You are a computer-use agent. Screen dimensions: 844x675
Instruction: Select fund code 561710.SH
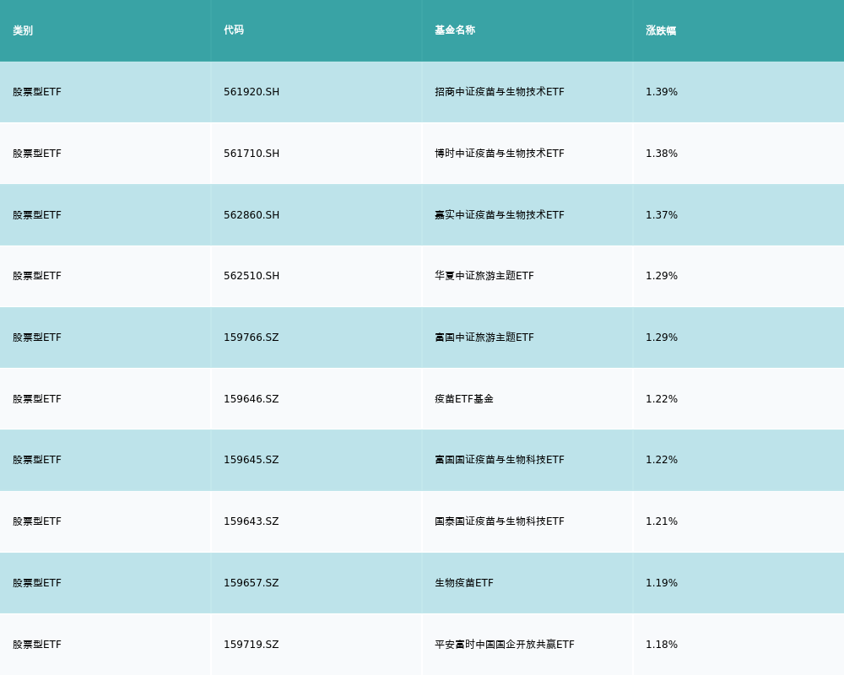(252, 154)
